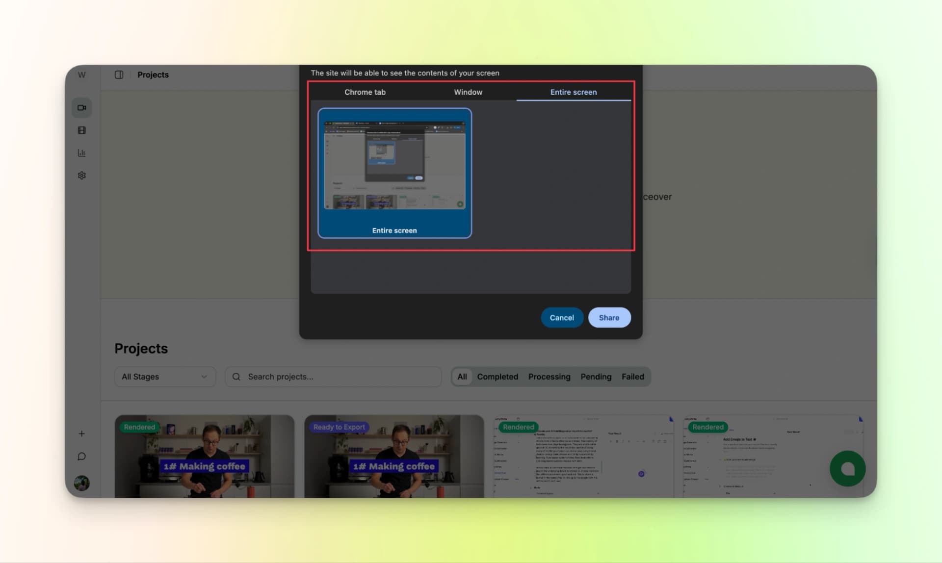Click the Share button
This screenshot has height=563, width=942.
[609, 317]
